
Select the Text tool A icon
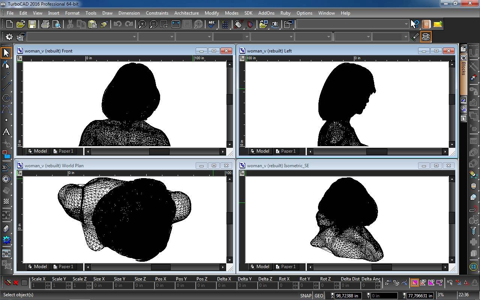[x=6, y=132]
